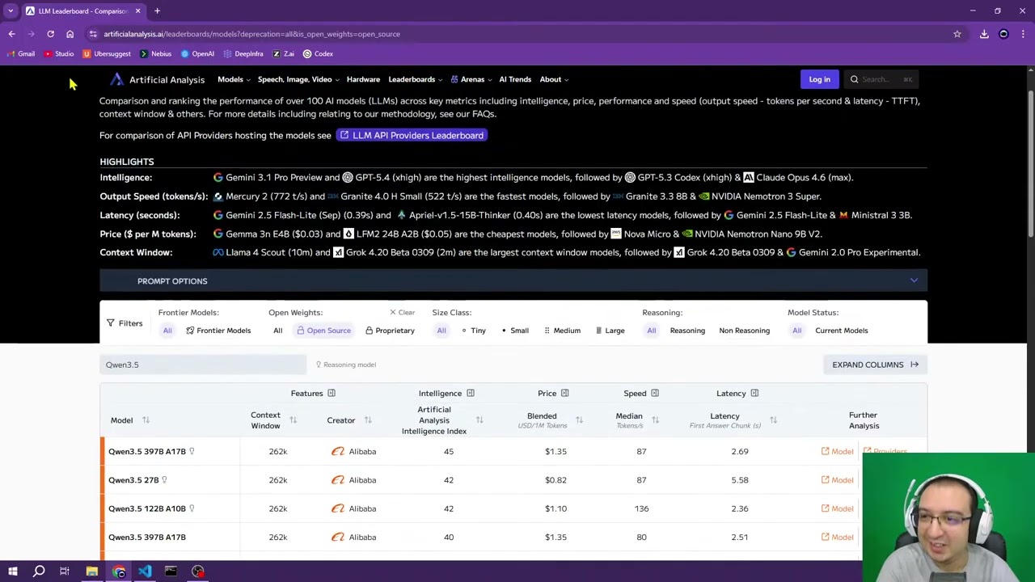Viewport: 1035px width, 582px height.
Task: Open Model link for Qwen3.5 27B
Action: click(837, 480)
